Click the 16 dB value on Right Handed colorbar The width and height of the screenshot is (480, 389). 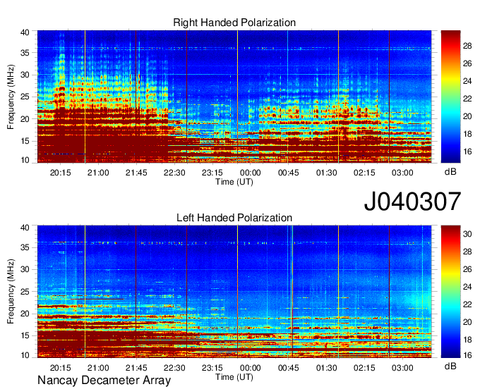point(467,152)
